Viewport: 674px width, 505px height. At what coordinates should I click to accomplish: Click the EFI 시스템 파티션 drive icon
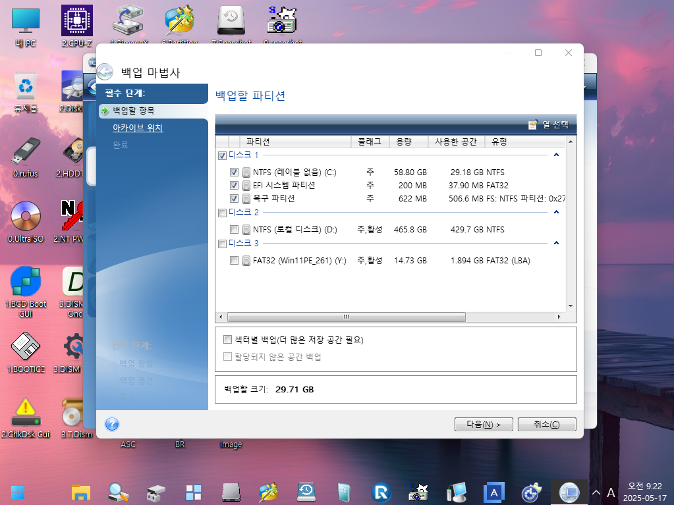246,186
